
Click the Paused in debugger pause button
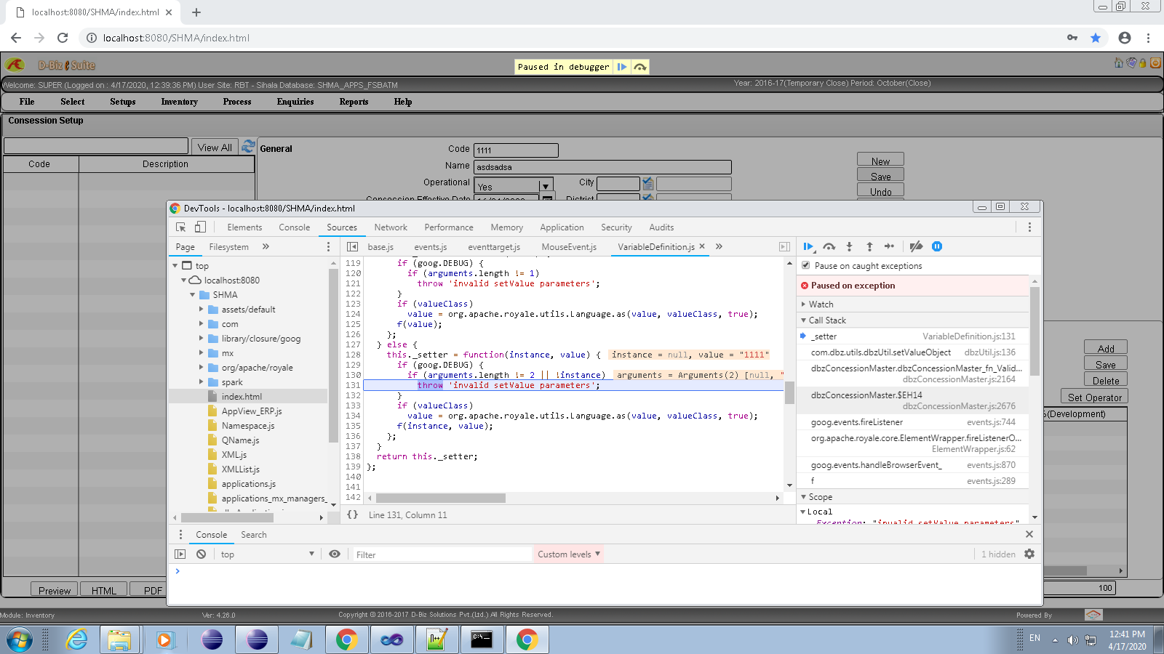622,66
